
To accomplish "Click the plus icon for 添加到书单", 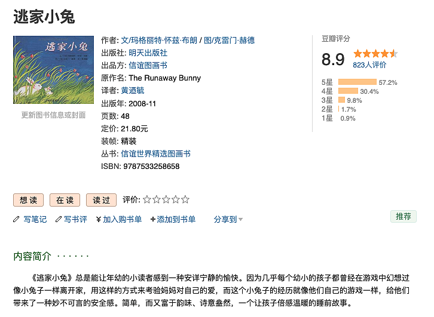I will (x=153, y=219).
